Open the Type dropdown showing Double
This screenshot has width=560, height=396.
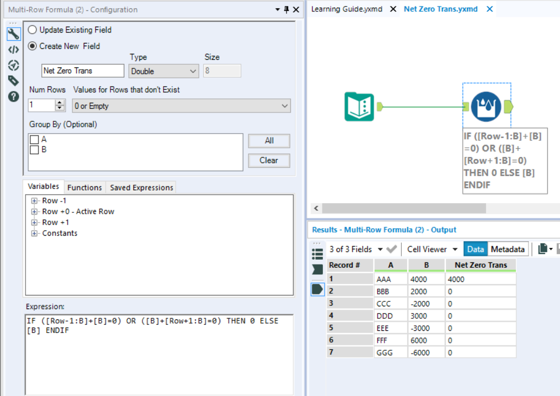[x=163, y=71]
